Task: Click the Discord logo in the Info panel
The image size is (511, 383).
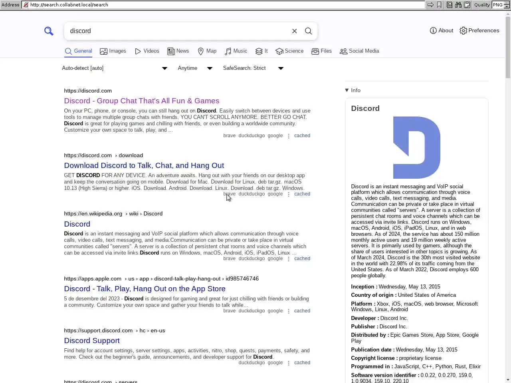Action: pyautogui.click(x=416, y=148)
